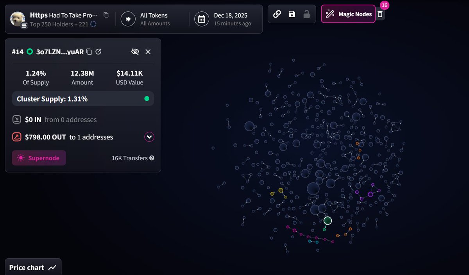This screenshot has width=469, height=275.
Task: Open the Magic Nodes button
Action: pyautogui.click(x=348, y=14)
